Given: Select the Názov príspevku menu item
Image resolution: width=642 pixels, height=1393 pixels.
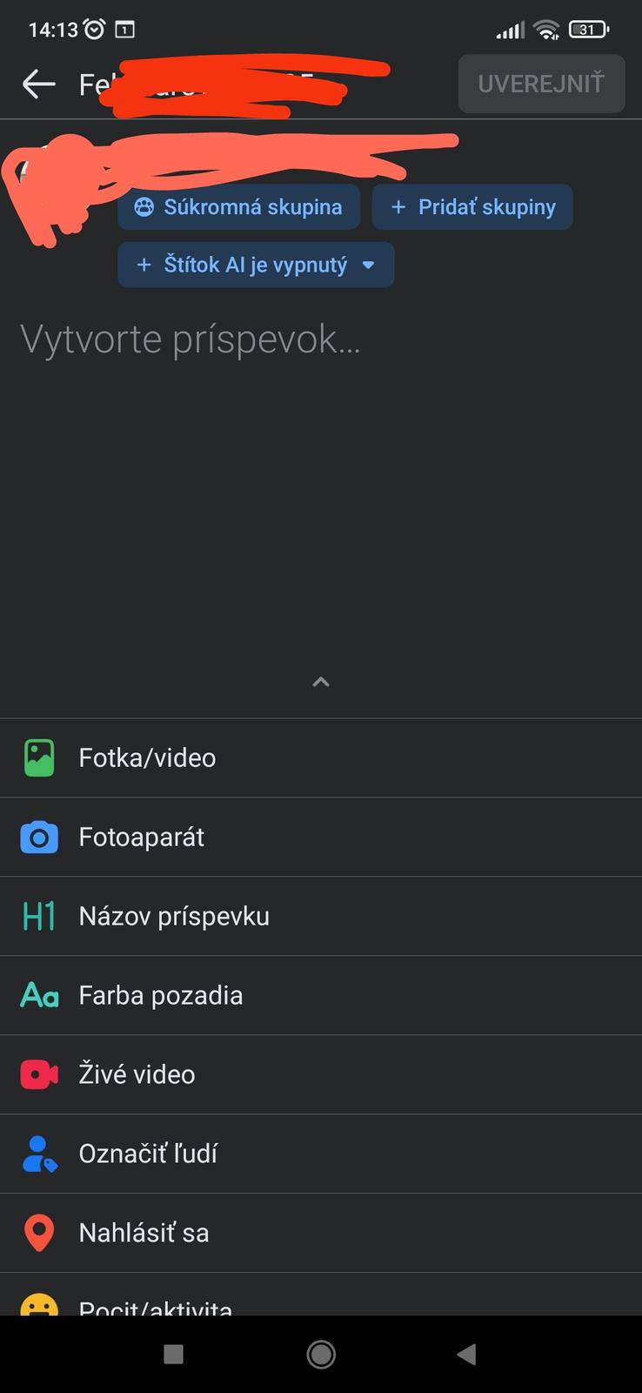Looking at the screenshot, I should [x=174, y=916].
